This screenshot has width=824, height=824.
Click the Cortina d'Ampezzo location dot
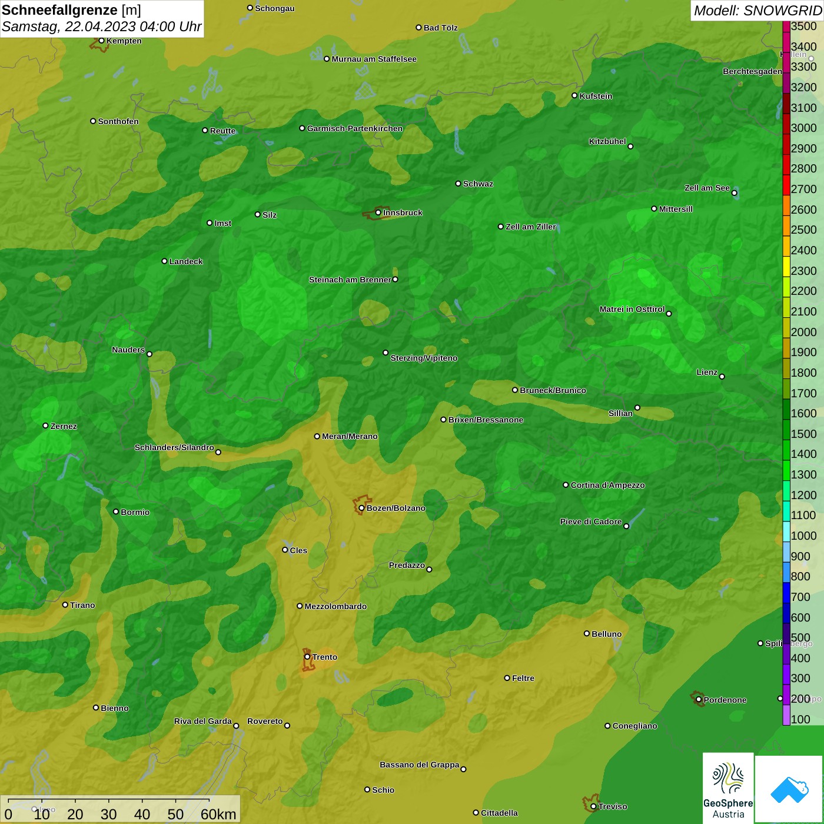coord(566,485)
